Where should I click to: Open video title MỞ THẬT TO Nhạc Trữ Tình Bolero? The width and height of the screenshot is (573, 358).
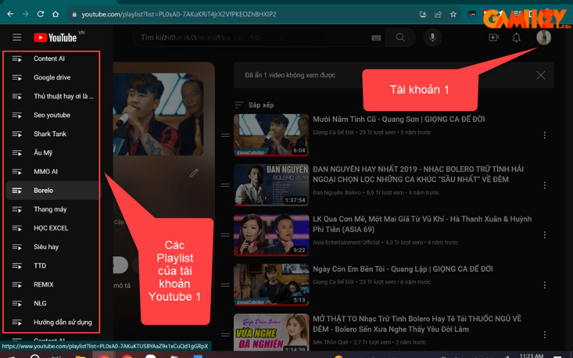tap(417, 324)
